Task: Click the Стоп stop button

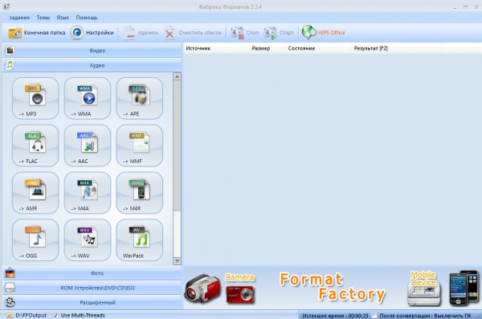Action: tap(245, 33)
